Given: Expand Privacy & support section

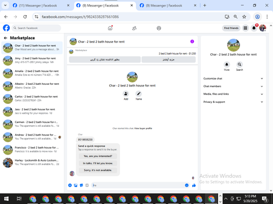Looking at the screenshot, I should pos(233,102).
